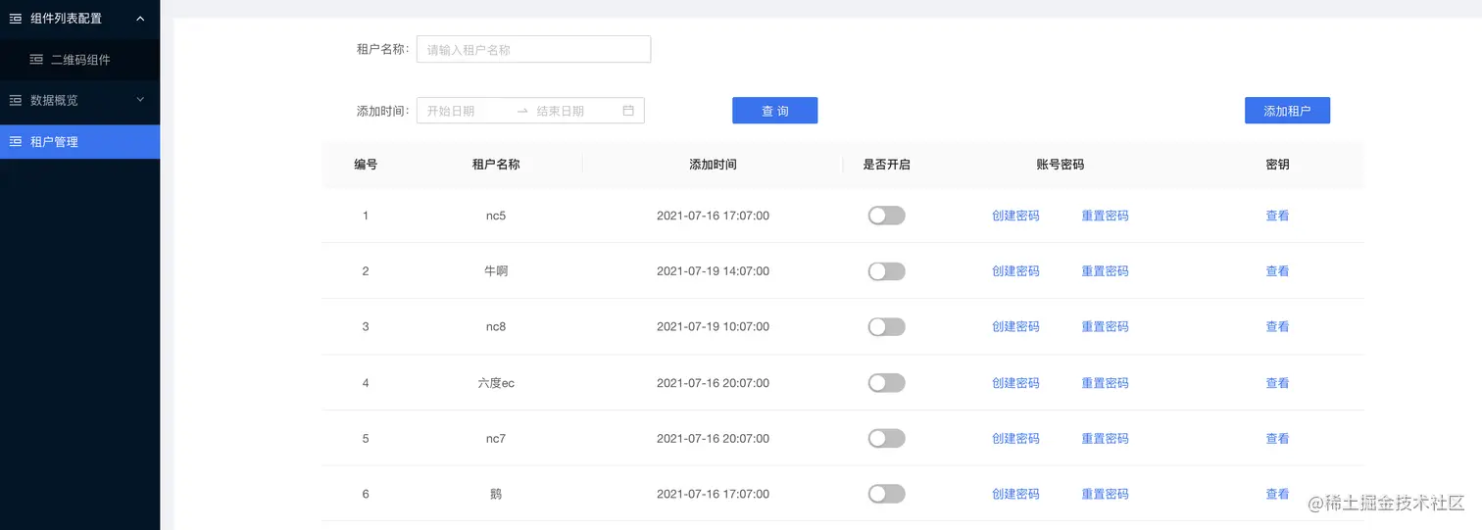Click timestamp 2021-07-16 17:07:00 for 鹅
1482x530 pixels.
[713, 494]
